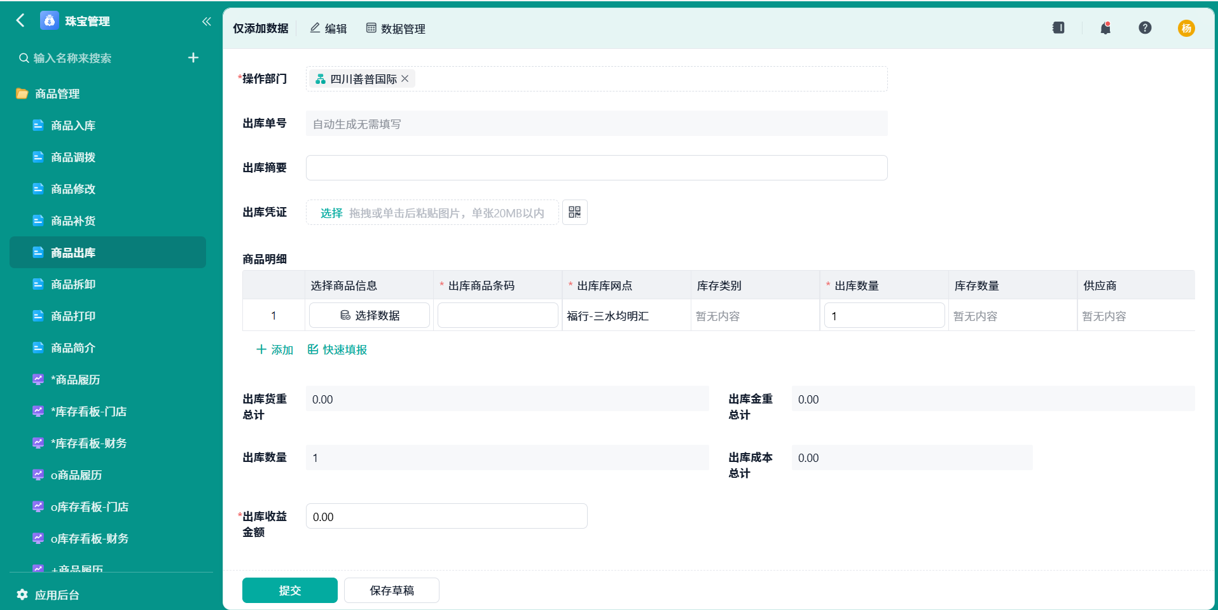Click the 商品入库 form icon

tap(38, 125)
